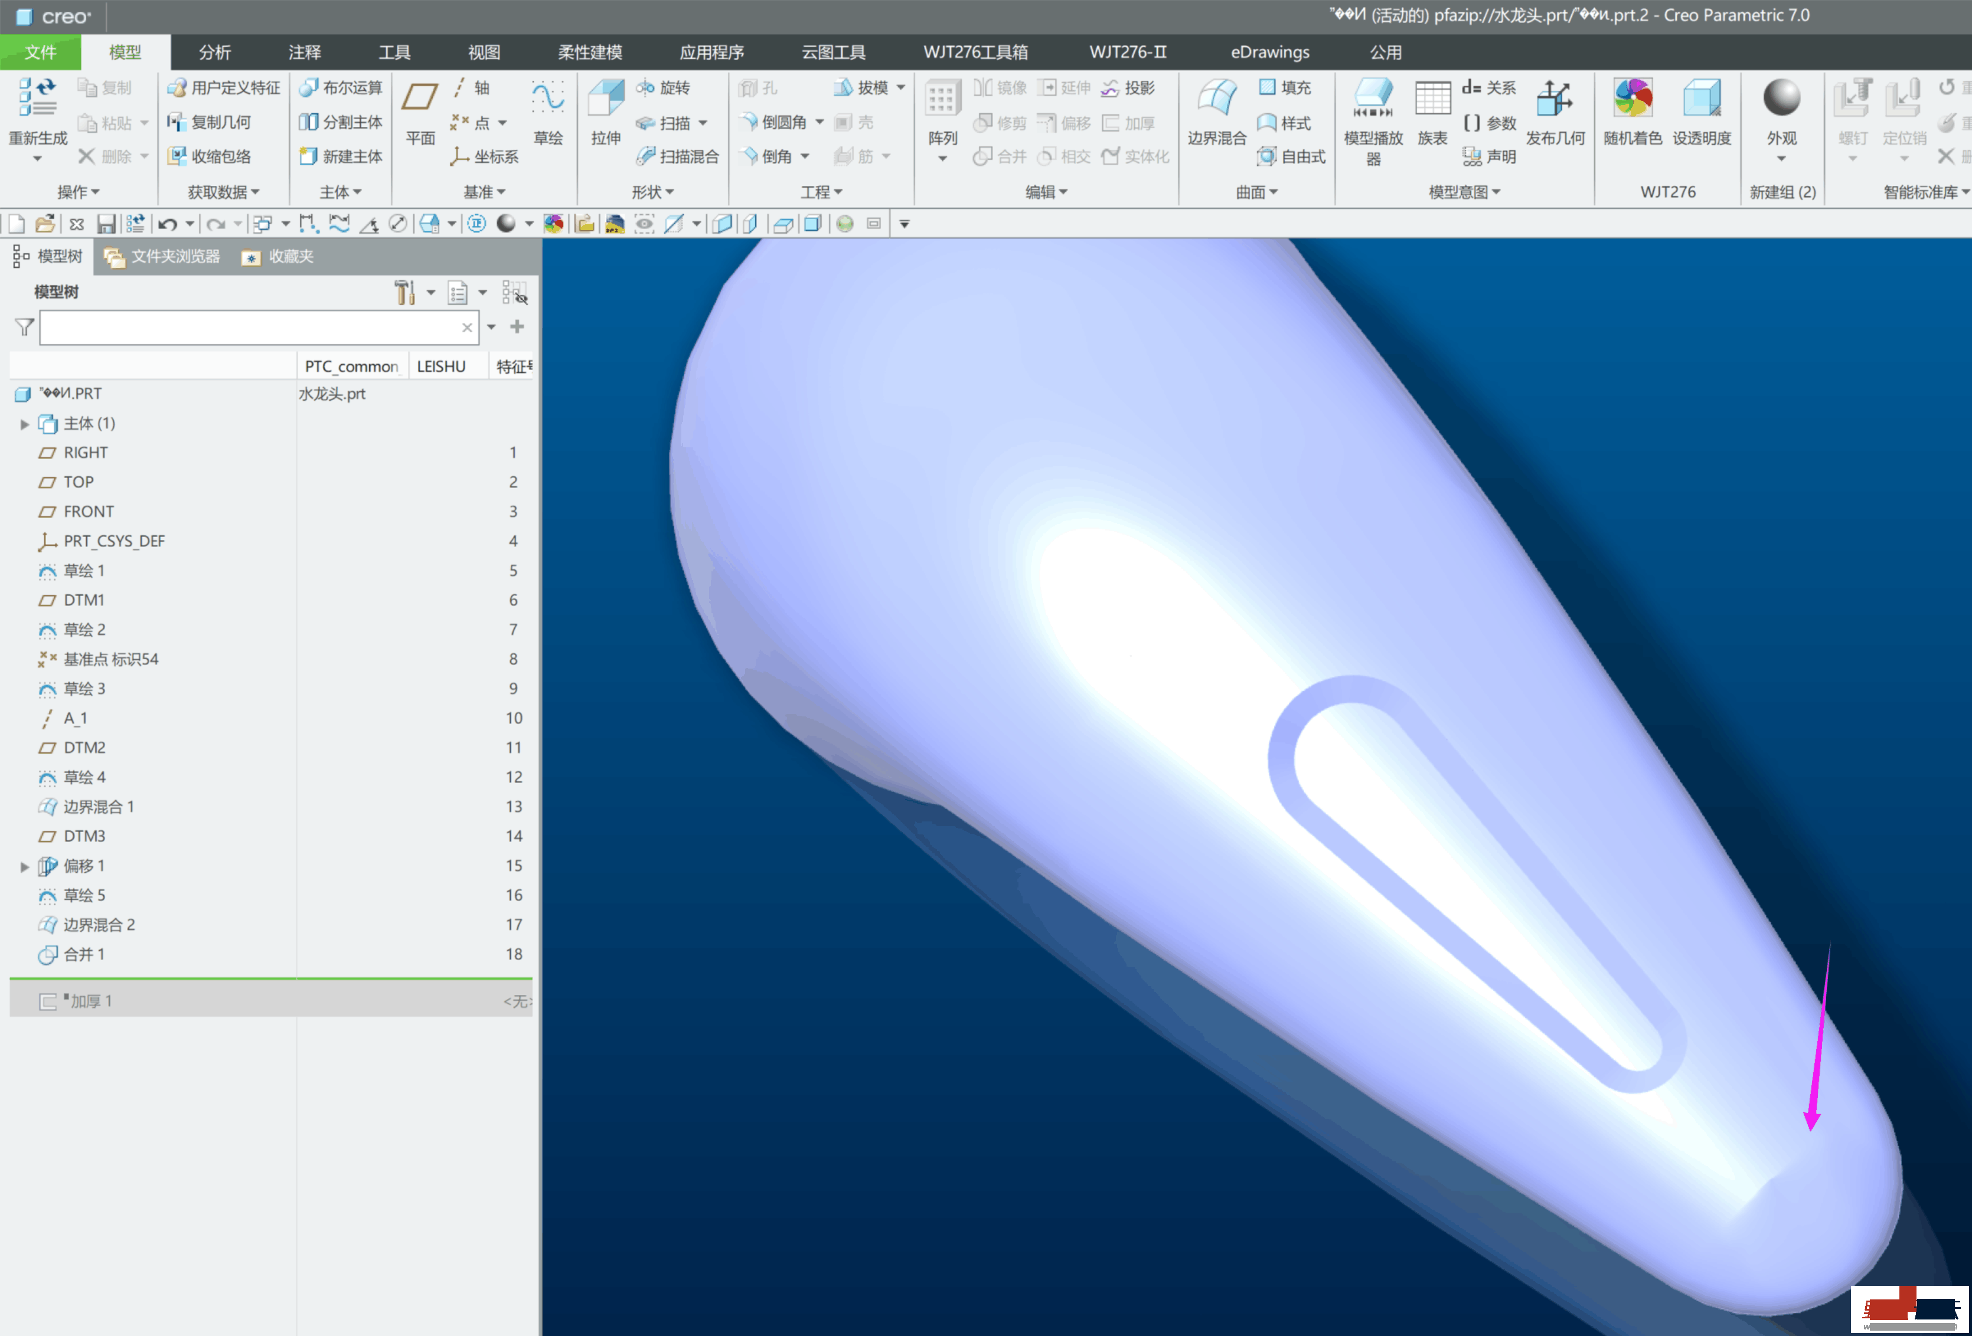Switch to the 柔性建模 ribbon tab
The image size is (1972, 1336).
[590, 53]
